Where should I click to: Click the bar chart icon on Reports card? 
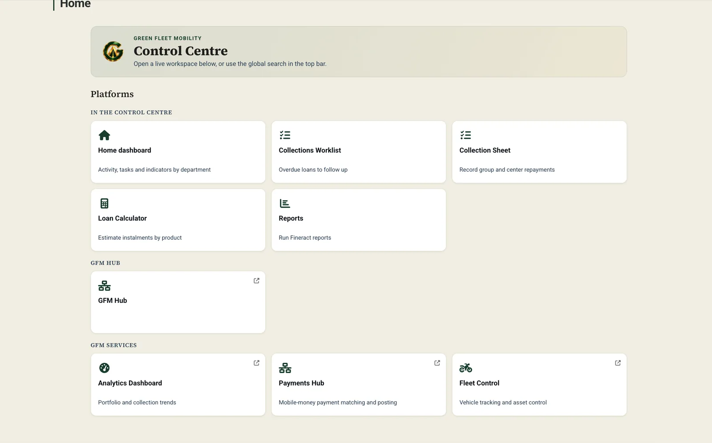(x=285, y=203)
